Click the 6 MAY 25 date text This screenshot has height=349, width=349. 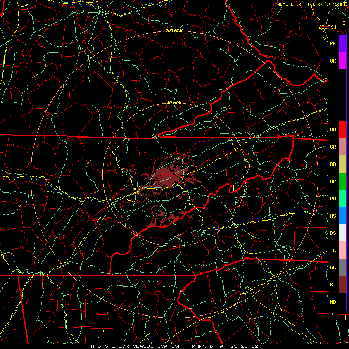[x=223, y=346]
